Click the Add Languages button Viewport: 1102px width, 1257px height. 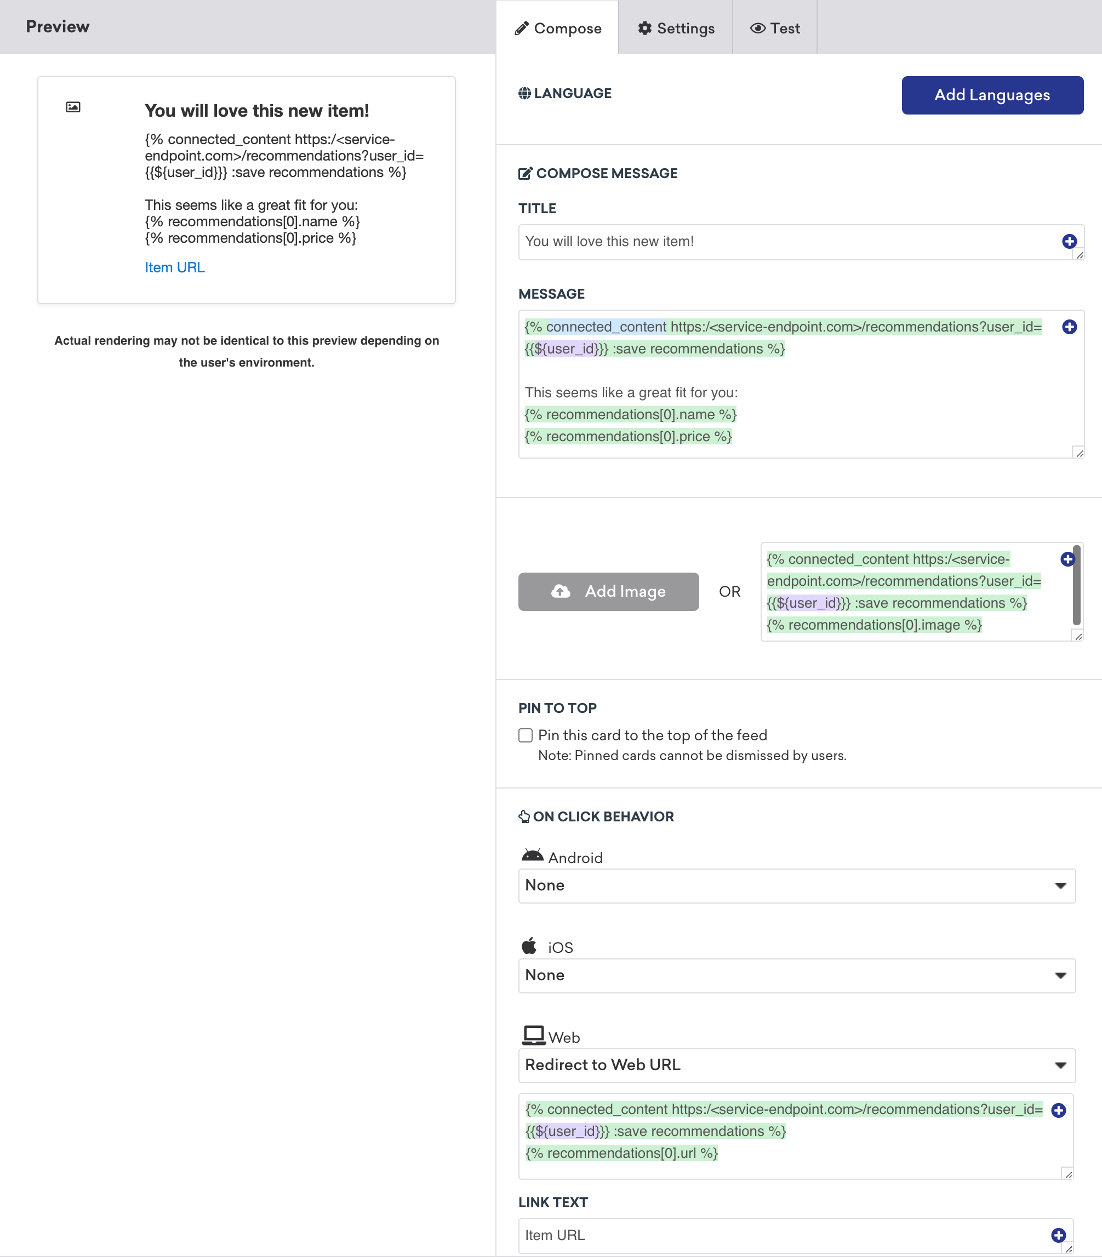[x=993, y=95]
